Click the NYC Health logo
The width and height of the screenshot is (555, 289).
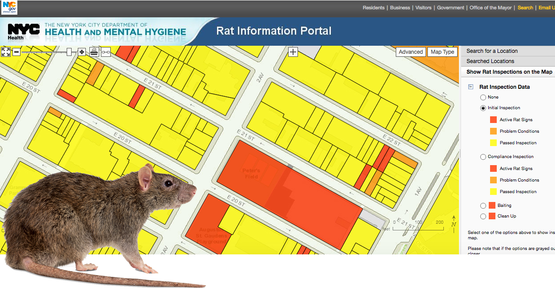click(24, 32)
